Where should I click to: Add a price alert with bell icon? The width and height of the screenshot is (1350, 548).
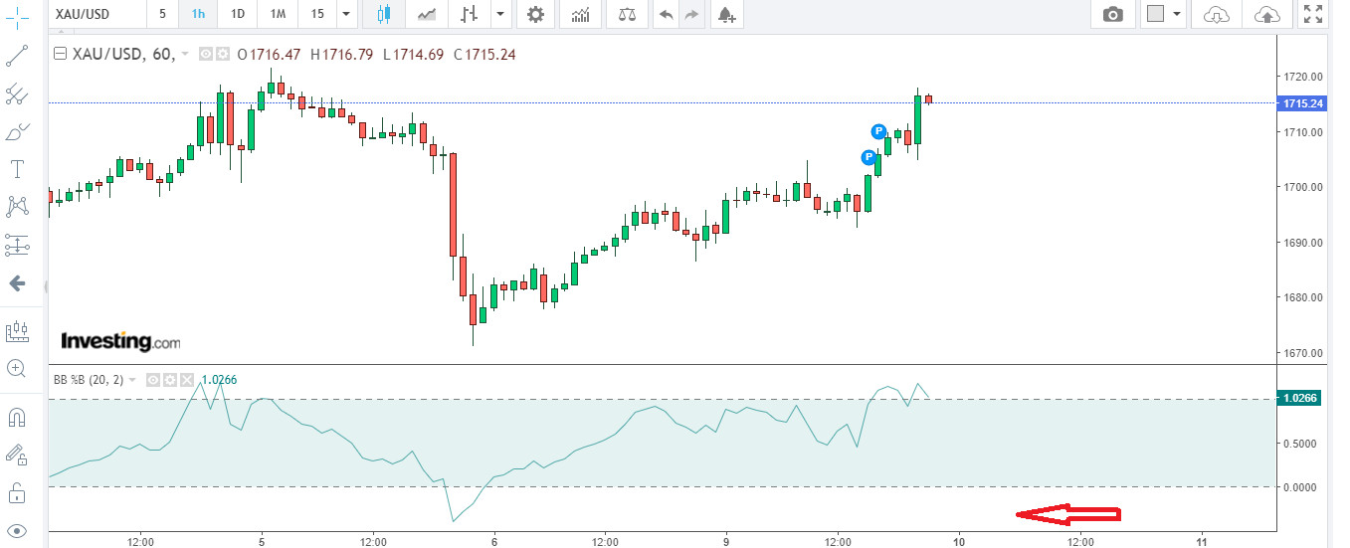tap(727, 14)
